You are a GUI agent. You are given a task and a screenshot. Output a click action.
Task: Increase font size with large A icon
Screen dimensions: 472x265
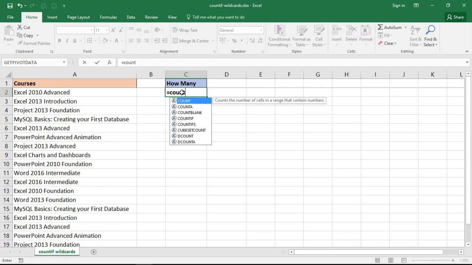click(x=114, y=30)
